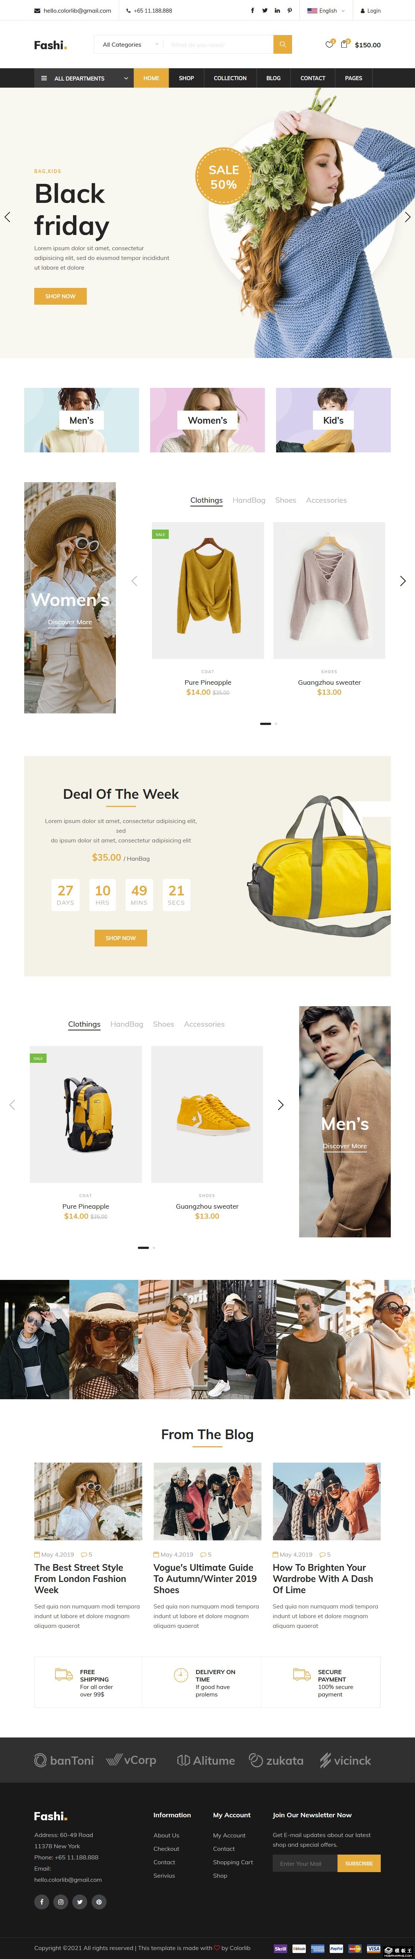Show next women's products with right arrow
This screenshot has height=1959, width=415.
click(403, 581)
